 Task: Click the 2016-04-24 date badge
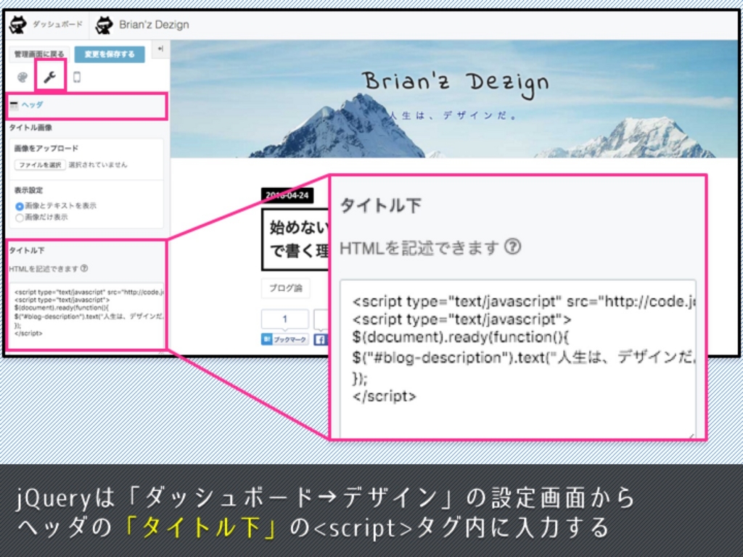(287, 195)
